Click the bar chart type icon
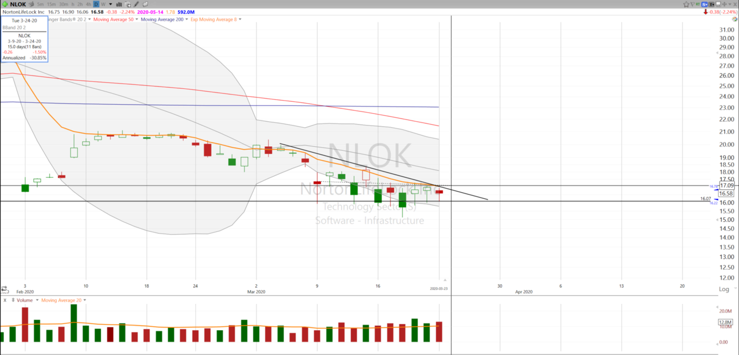The width and height of the screenshot is (739, 355). tap(119, 4)
